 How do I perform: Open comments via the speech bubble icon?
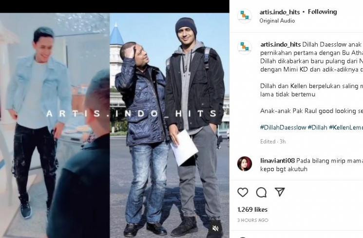point(261,192)
